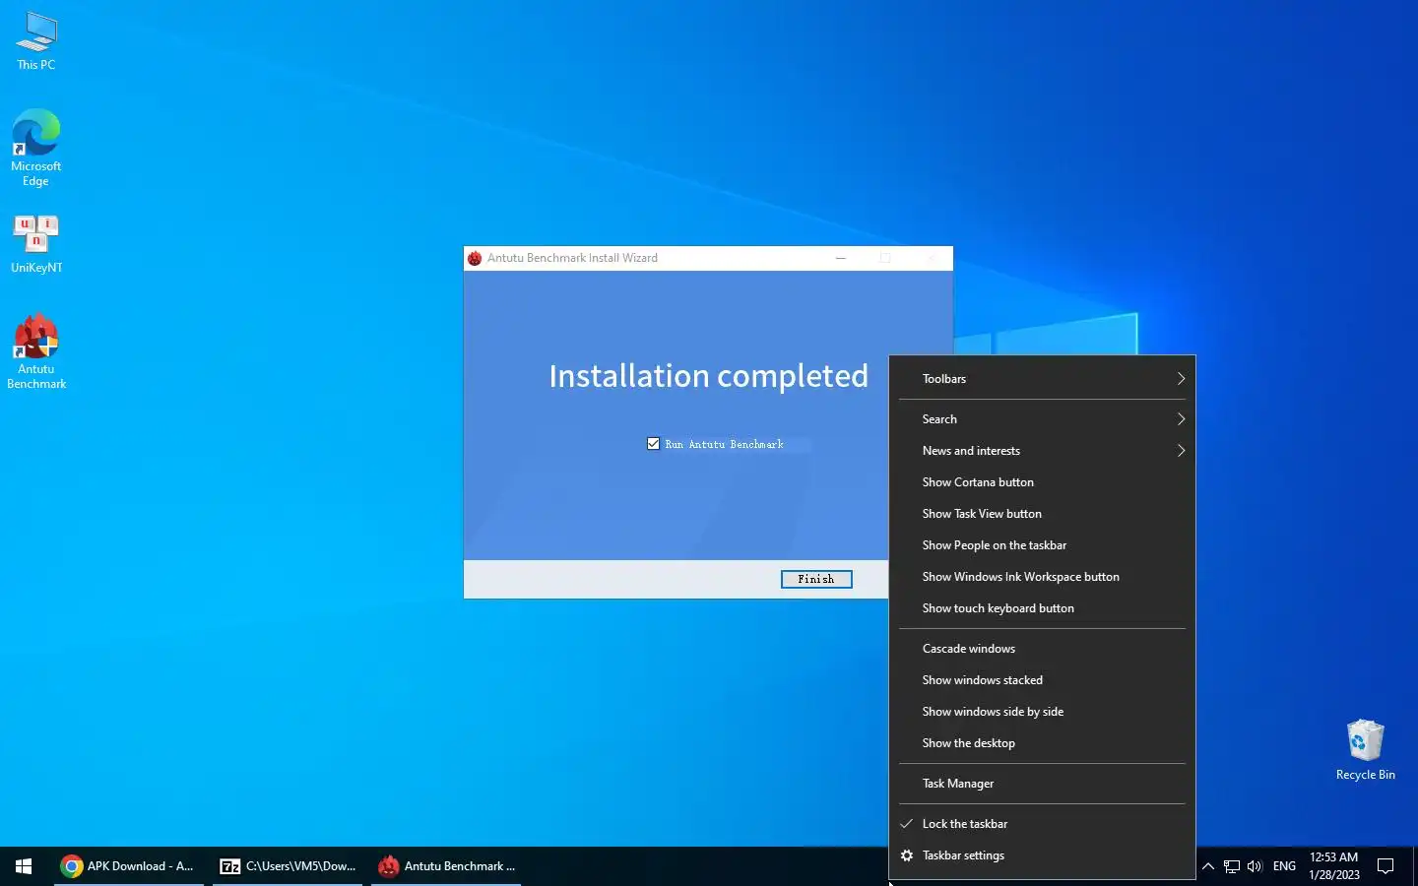The width and height of the screenshot is (1418, 886).
Task: Choose Show windows side by side
Action: point(1042,712)
